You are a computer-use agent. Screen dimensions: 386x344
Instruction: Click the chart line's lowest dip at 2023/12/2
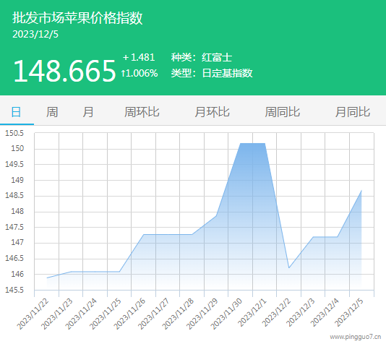pyautogui.click(x=289, y=268)
